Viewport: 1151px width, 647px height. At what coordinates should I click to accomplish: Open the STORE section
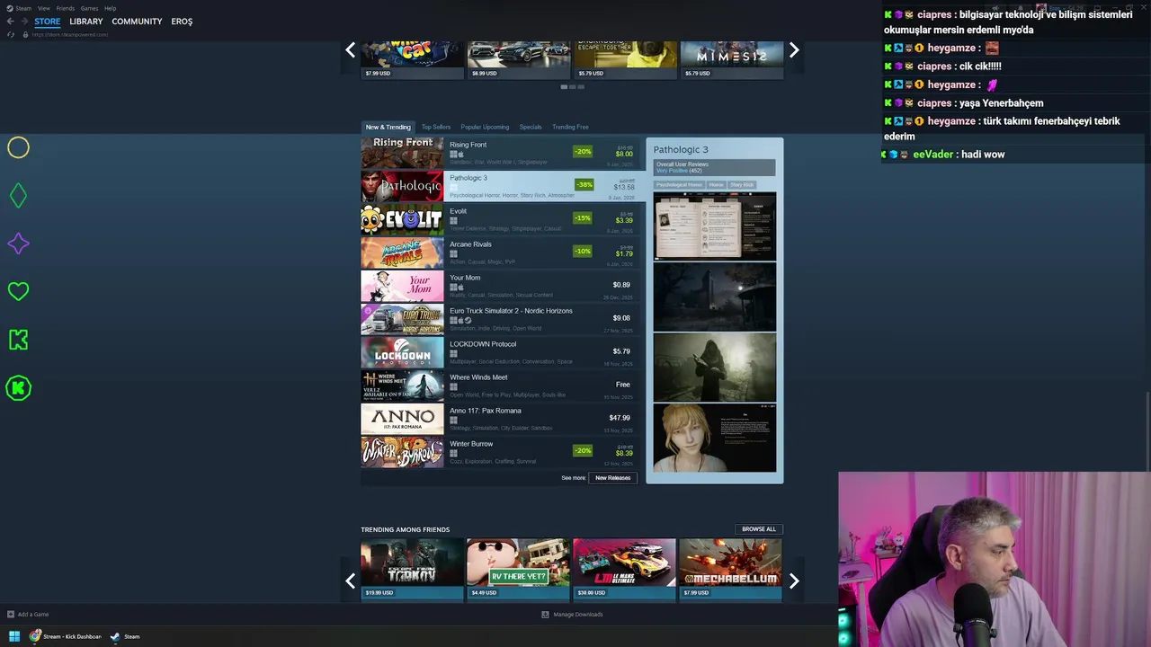pos(47,22)
